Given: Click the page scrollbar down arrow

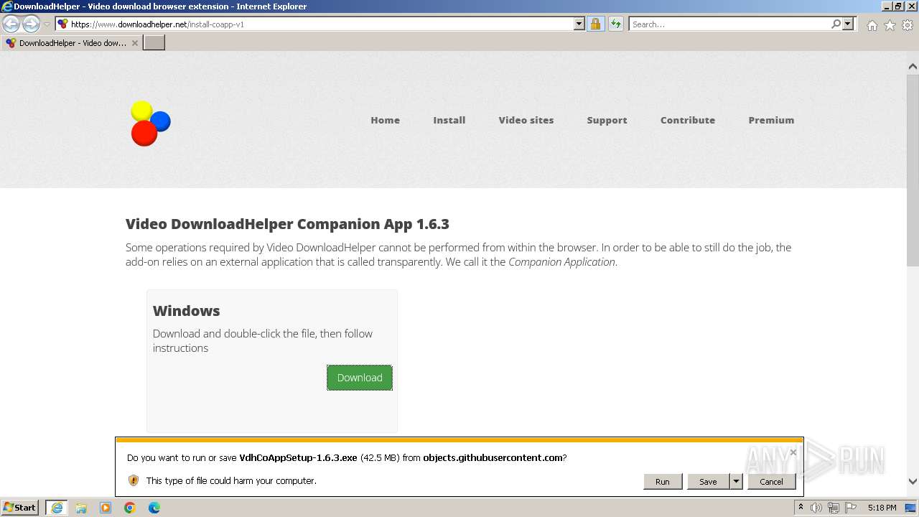Looking at the screenshot, I should 913,482.
